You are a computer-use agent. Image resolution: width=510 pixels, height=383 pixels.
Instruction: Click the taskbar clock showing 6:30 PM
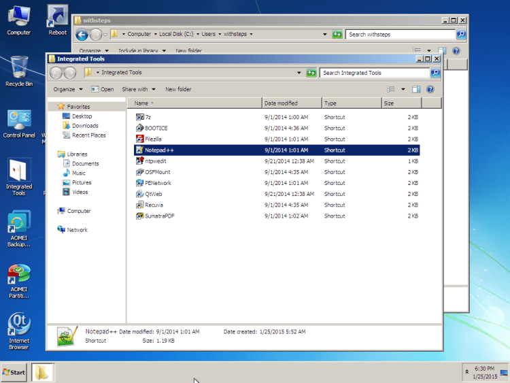pos(485,372)
